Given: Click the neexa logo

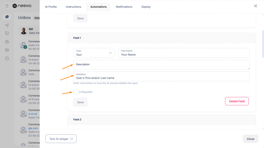Looking at the screenshot, I should coord(22,6).
